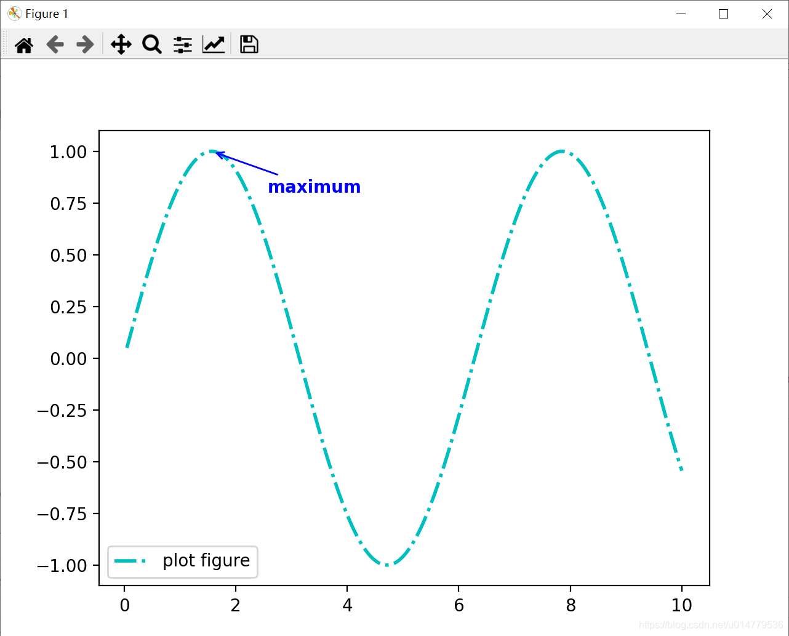Open Edit axis and curve parameters

214,44
